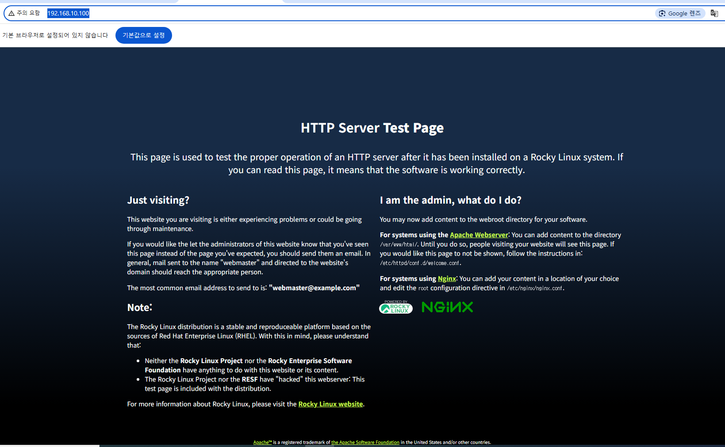Viewport: 725px width, 447px height.
Task: Click the /etc/nginx/nginx.conf path text
Action: click(x=535, y=288)
